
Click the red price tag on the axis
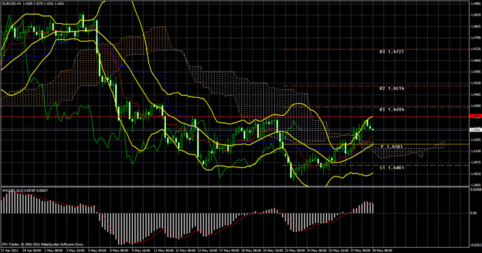pyautogui.click(x=476, y=117)
